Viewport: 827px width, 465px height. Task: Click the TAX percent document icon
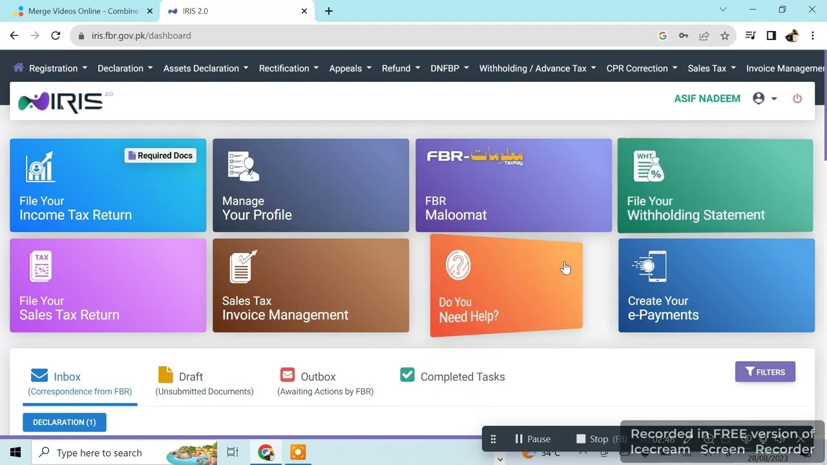point(41,266)
